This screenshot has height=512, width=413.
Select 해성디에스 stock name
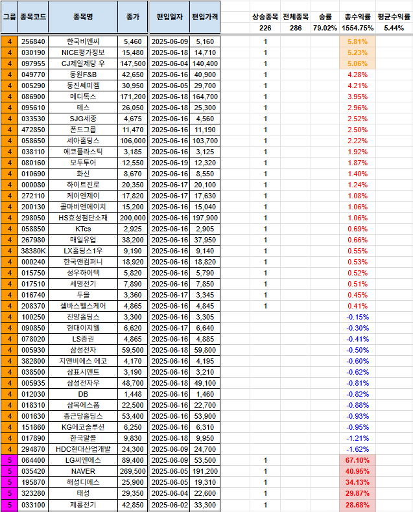83,482
